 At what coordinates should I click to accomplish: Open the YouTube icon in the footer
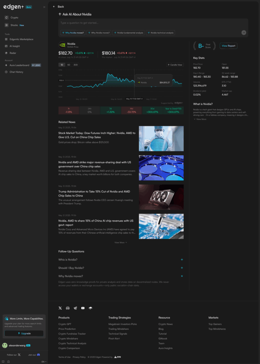83,308
